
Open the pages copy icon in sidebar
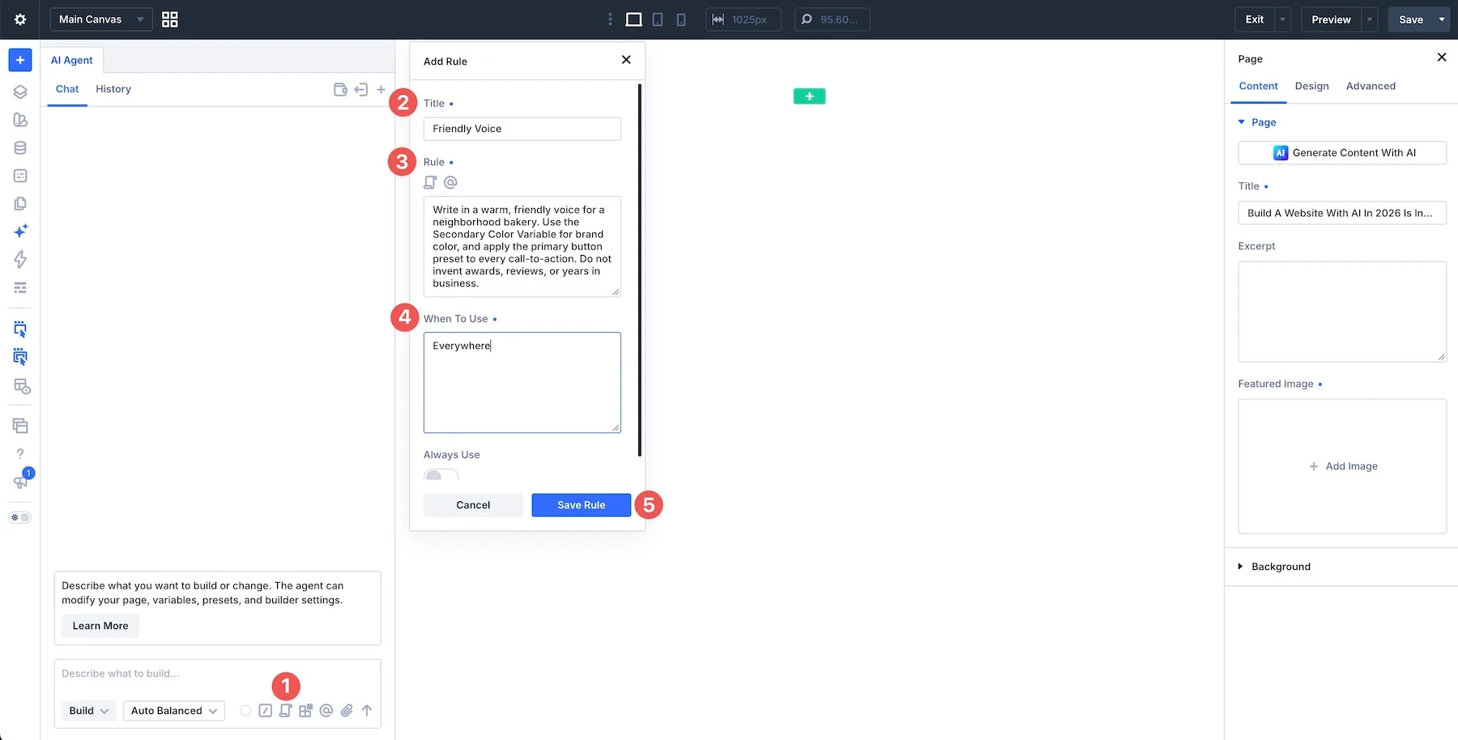tap(20, 203)
